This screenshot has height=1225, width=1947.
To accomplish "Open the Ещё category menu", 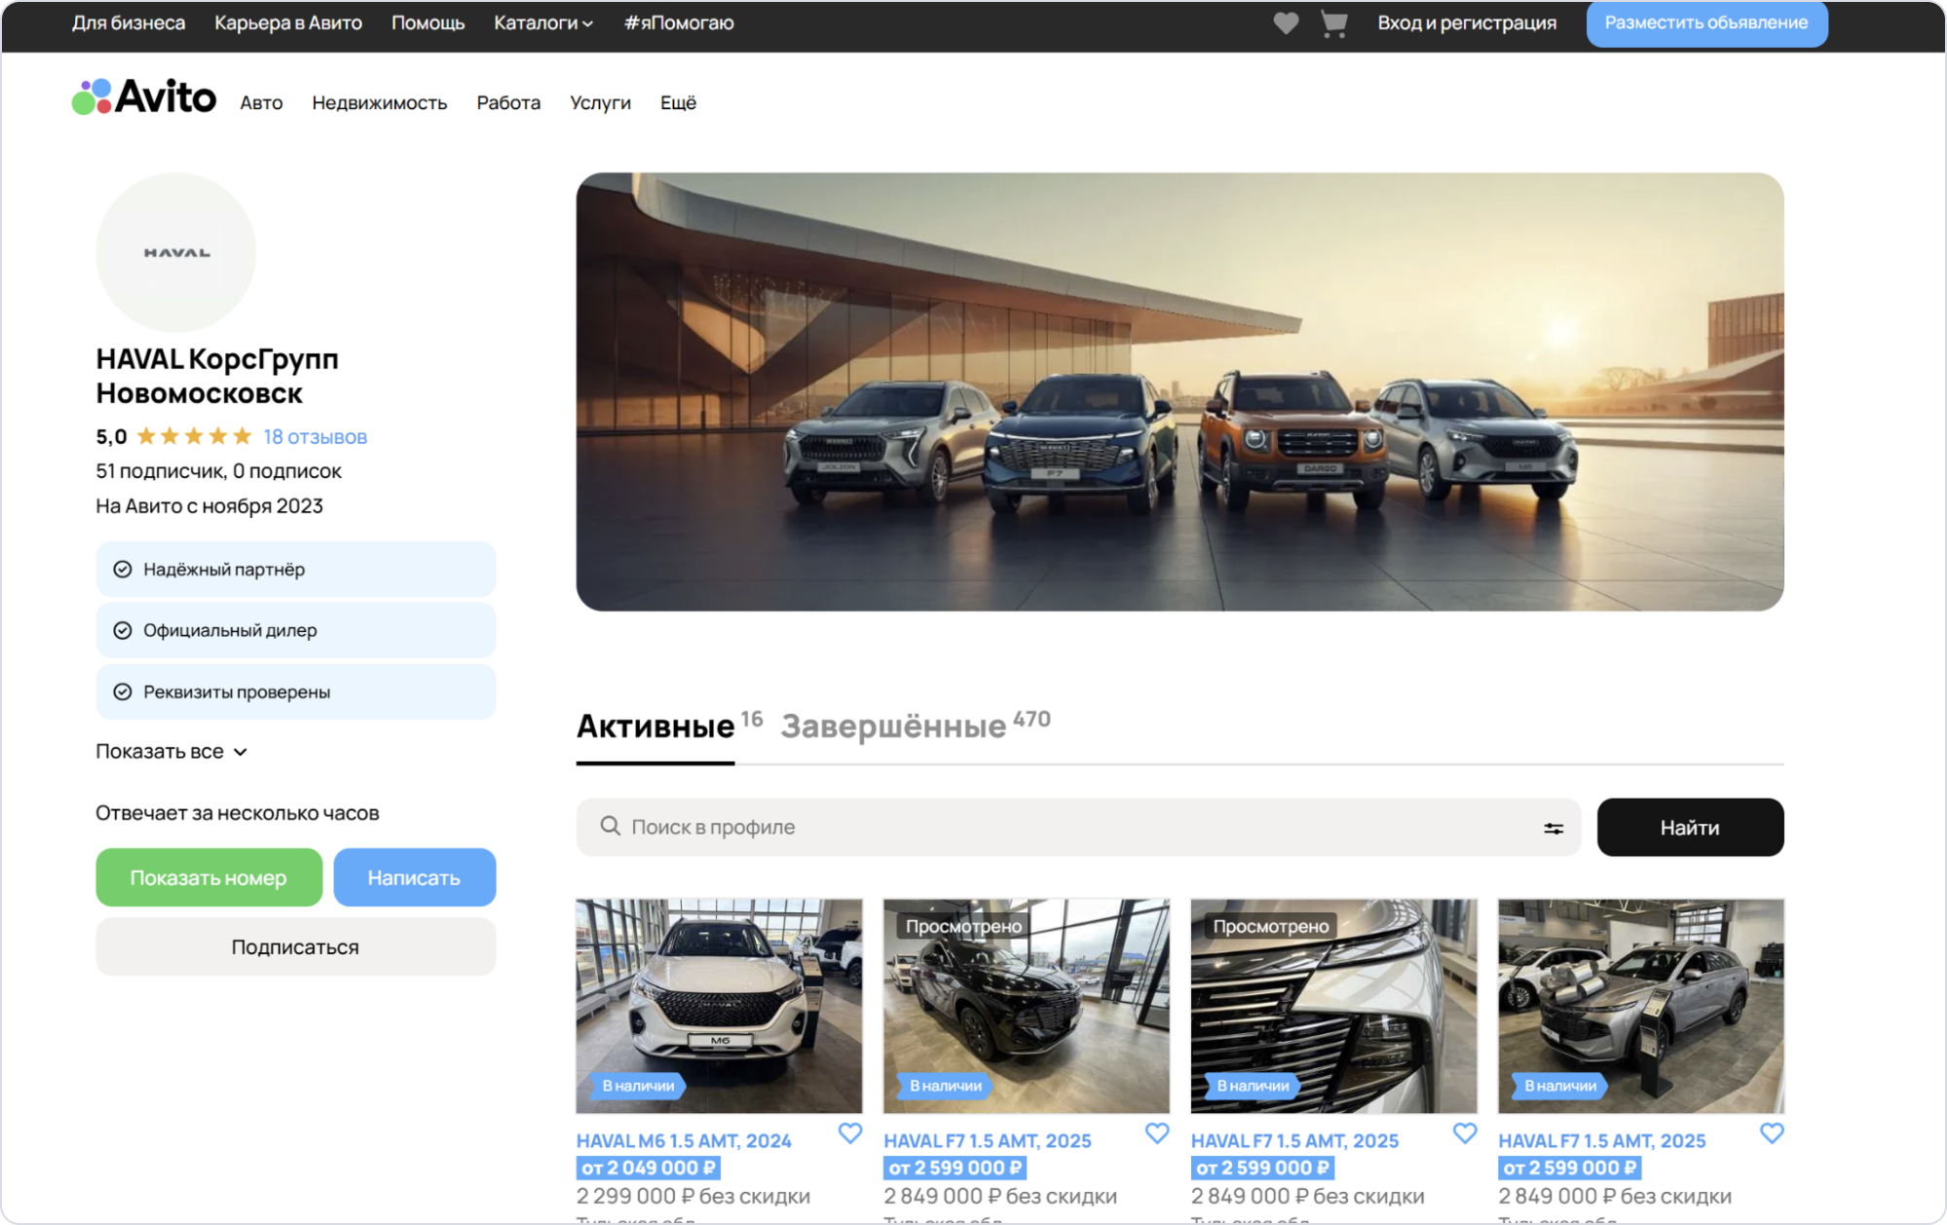I will [678, 103].
